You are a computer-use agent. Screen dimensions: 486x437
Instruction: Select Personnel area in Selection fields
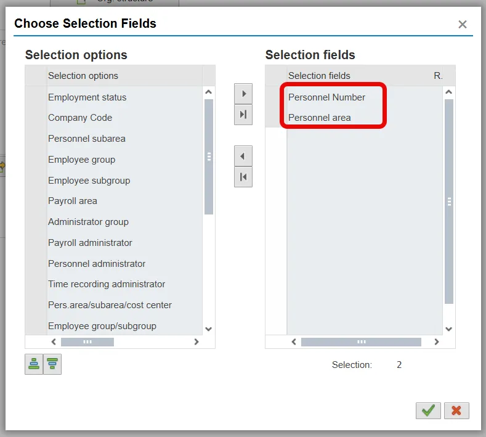319,118
